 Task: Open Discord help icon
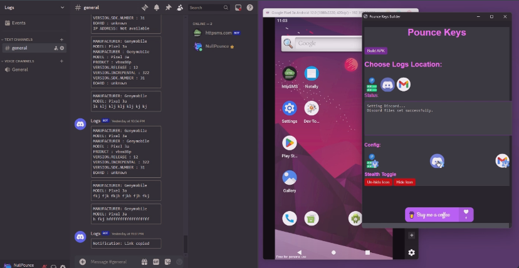[x=250, y=8]
